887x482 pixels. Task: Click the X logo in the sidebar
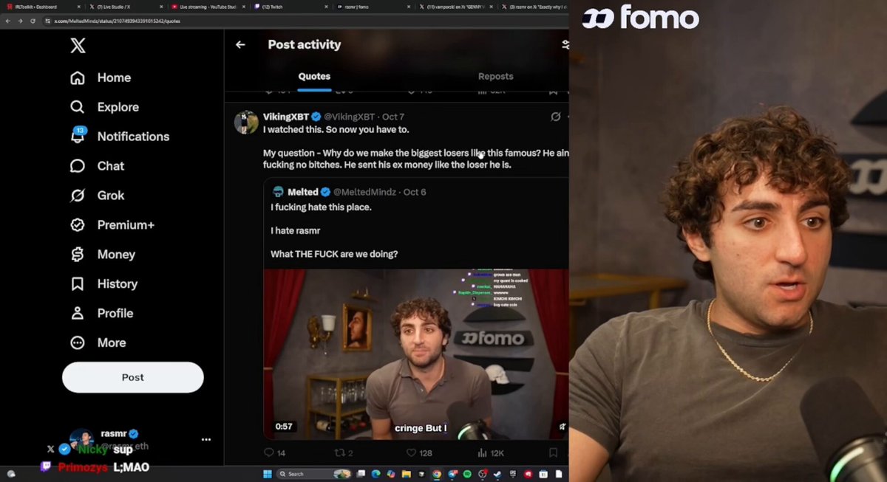pyautogui.click(x=78, y=46)
